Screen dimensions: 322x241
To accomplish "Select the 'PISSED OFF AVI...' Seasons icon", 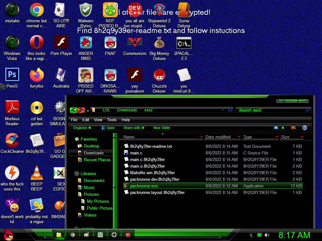I will coord(86,80).
